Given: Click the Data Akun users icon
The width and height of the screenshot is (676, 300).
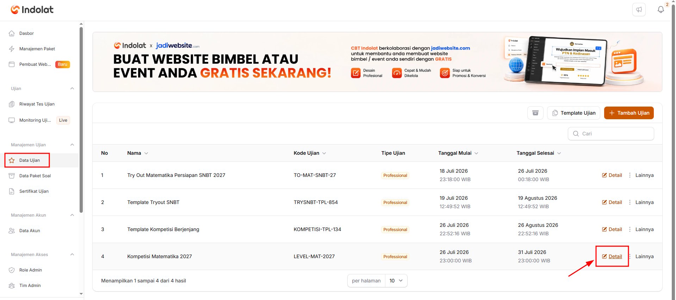Looking at the screenshot, I should [12, 231].
